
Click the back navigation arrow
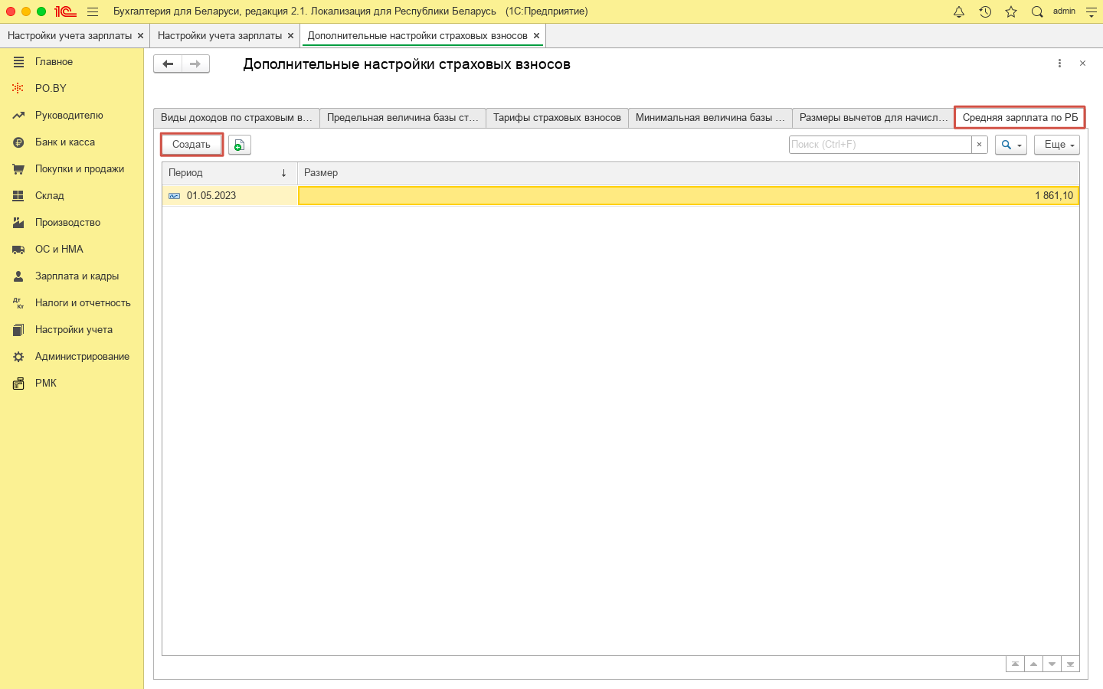[168, 64]
